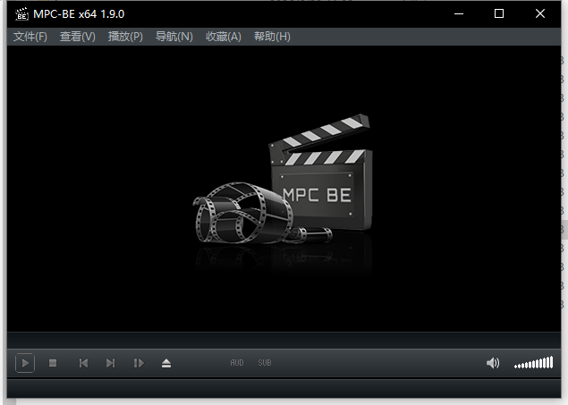Open the 导航(N) menu
This screenshot has width=568, height=405.
click(x=174, y=37)
